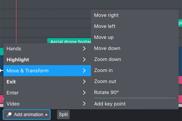Screen dimensions: 182x121
Task: Choose the Enter animation category
Action: coord(47,92)
